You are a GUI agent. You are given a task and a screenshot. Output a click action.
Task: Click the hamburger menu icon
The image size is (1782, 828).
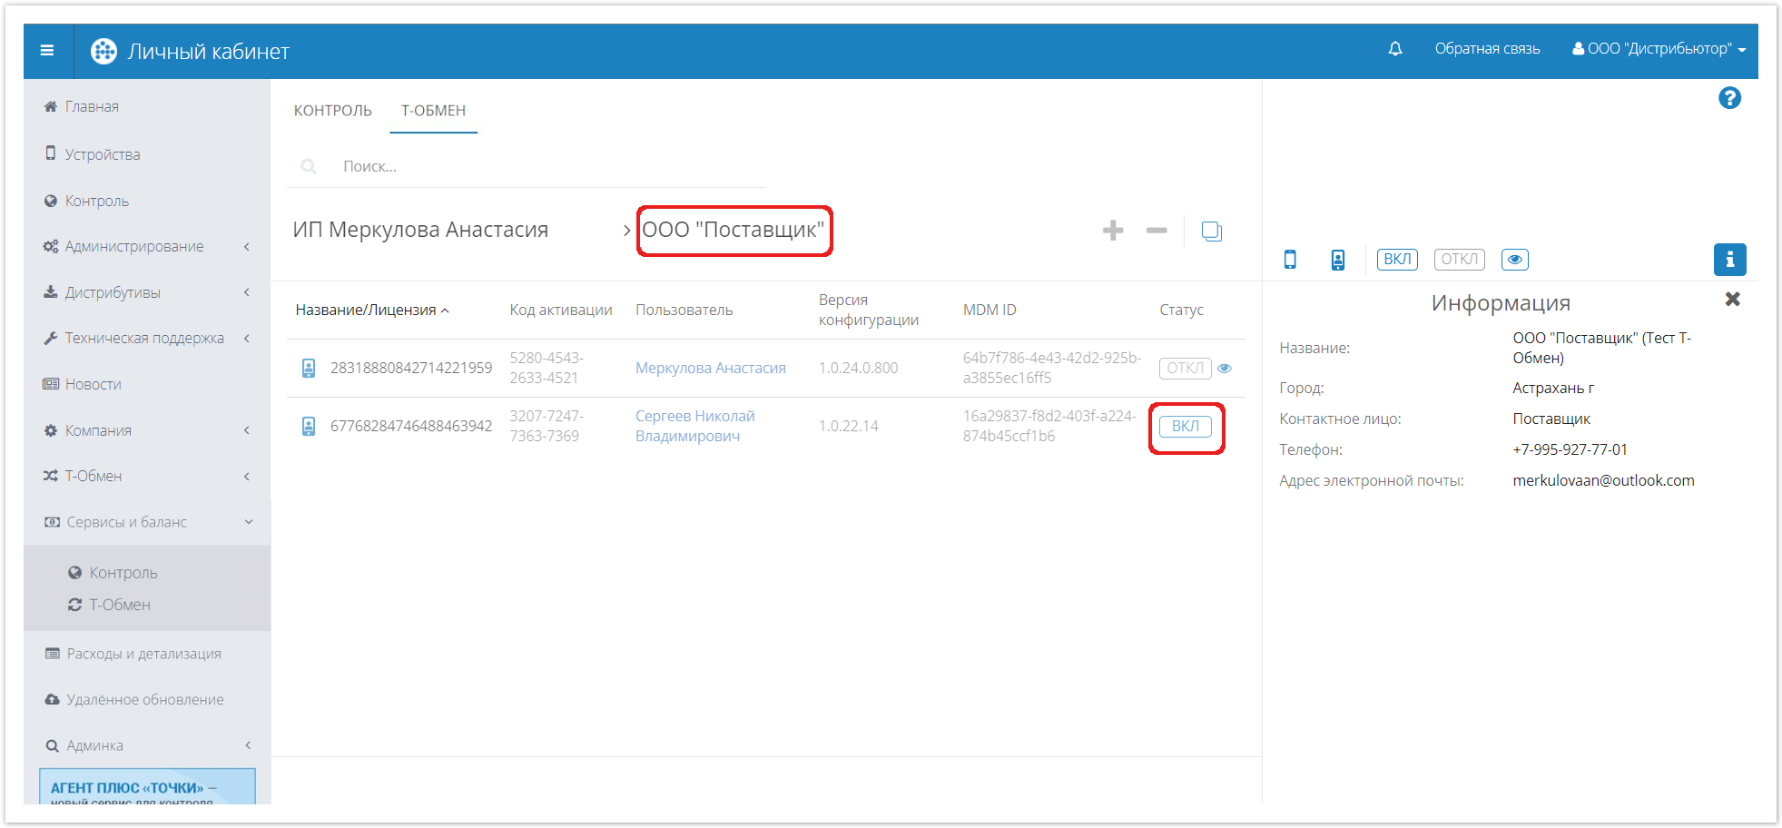(x=47, y=51)
